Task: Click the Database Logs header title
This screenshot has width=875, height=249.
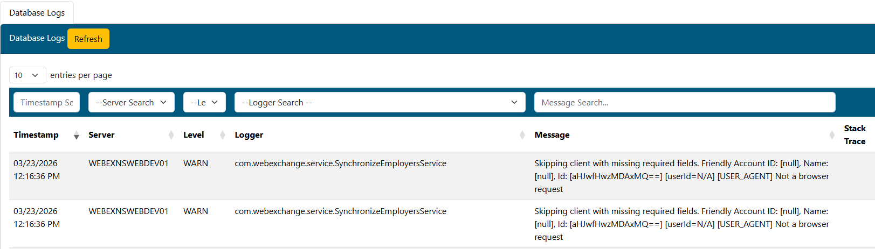Action: click(37, 38)
